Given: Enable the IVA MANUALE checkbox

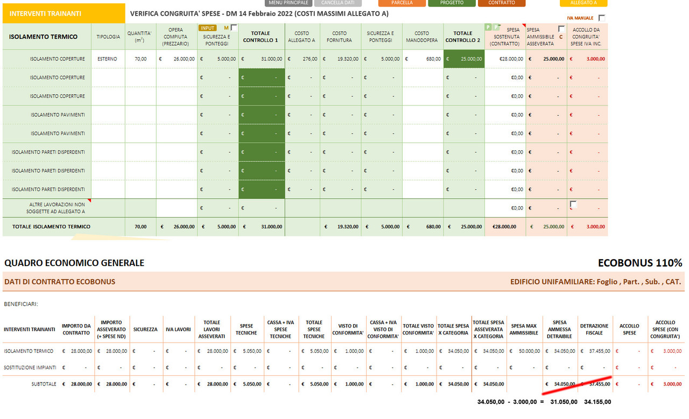Looking at the screenshot, I should (x=601, y=18).
